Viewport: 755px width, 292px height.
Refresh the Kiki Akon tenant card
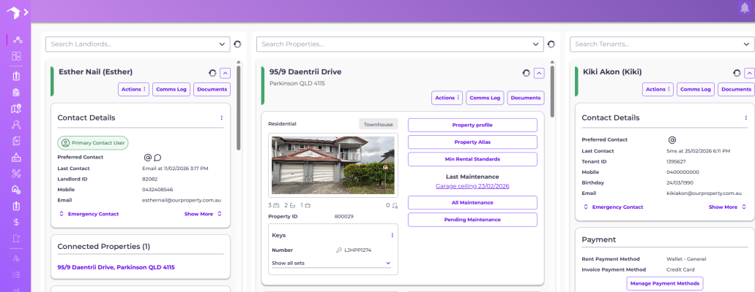(x=737, y=73)
